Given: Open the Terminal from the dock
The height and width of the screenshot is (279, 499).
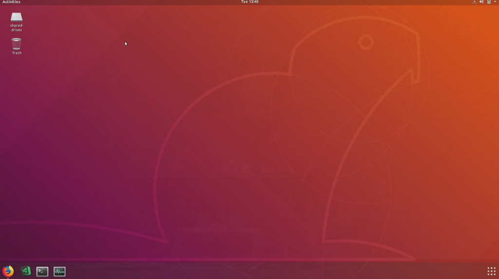Looking at the screenshot, I should pos(42,271).
